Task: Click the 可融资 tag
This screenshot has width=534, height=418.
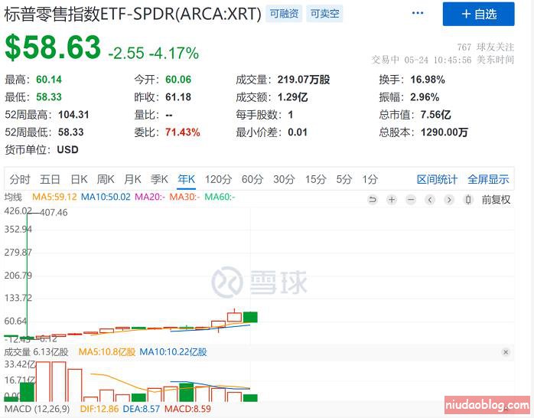Action: coord(284,14)
